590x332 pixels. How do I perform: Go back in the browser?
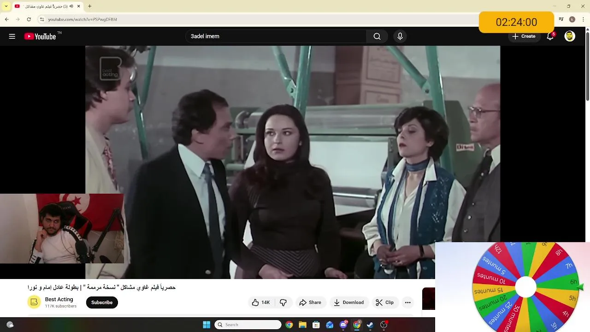[x=7, y=19]
